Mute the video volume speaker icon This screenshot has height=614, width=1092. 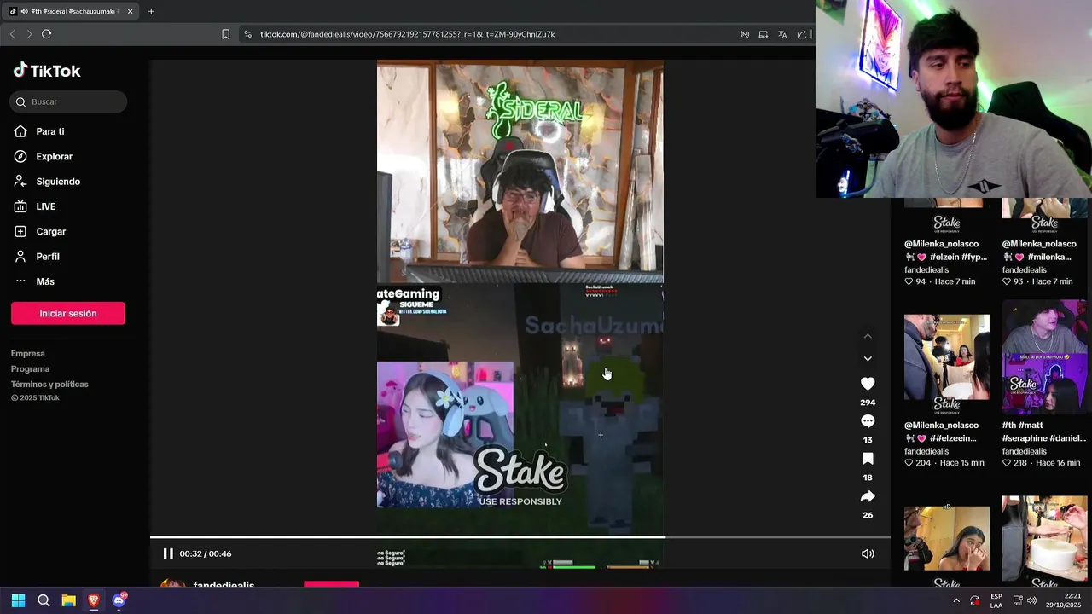[x=868, y=553]
